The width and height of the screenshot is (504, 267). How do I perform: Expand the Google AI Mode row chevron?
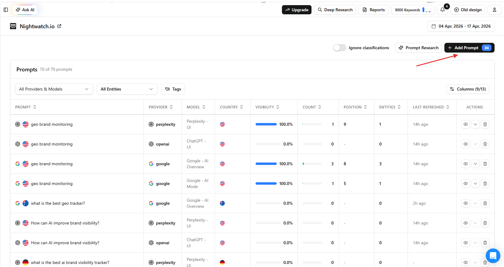(475, 183)
